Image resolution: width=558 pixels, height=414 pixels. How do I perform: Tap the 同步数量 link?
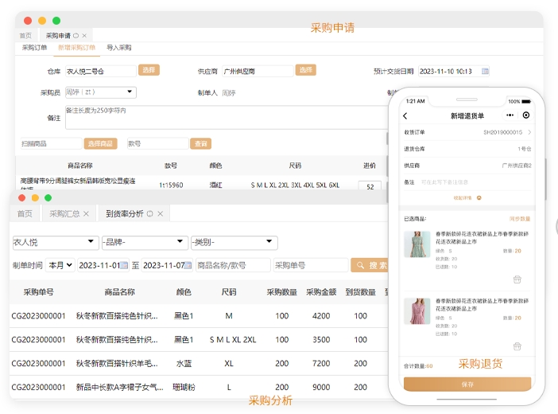tap(520, 219)
